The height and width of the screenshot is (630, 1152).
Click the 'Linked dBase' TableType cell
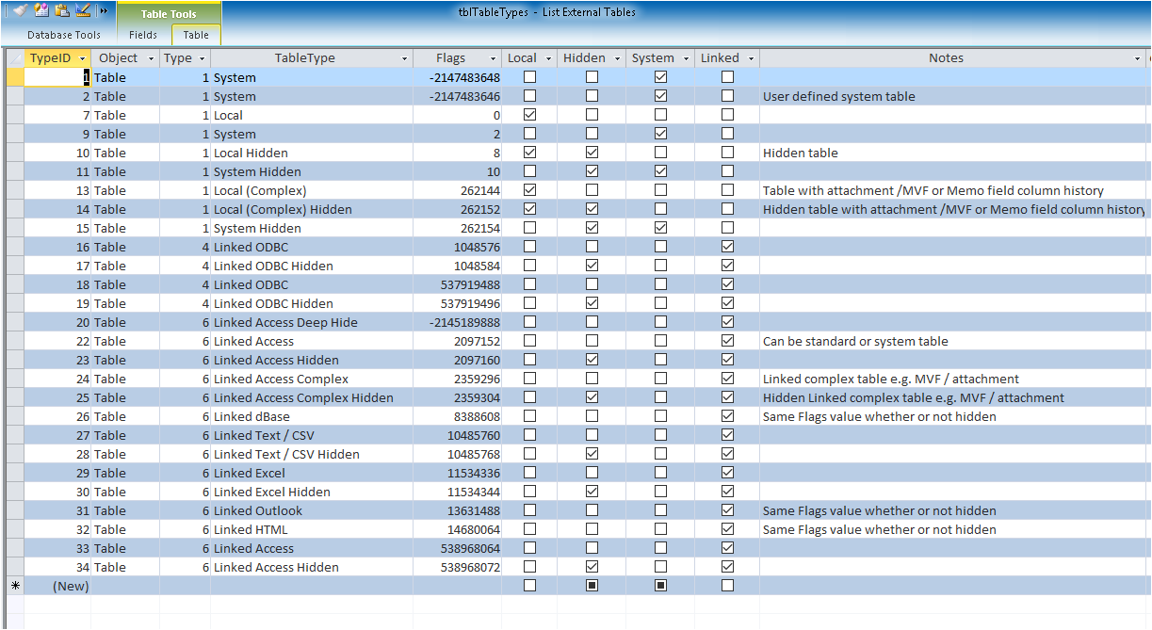pyautogui.click(x=312, y=416)
